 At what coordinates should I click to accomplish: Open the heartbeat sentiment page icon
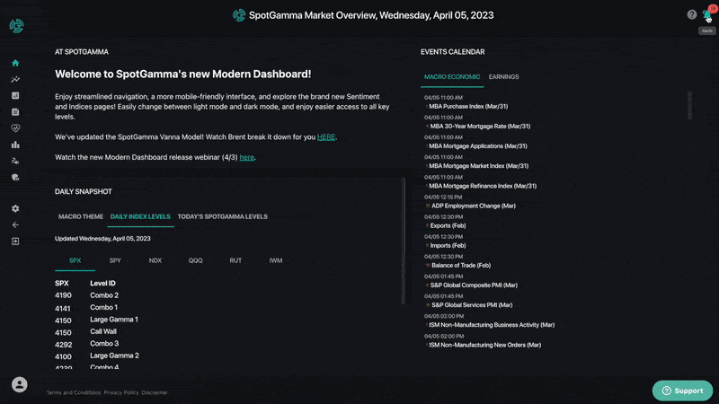[x=15, y=128]
